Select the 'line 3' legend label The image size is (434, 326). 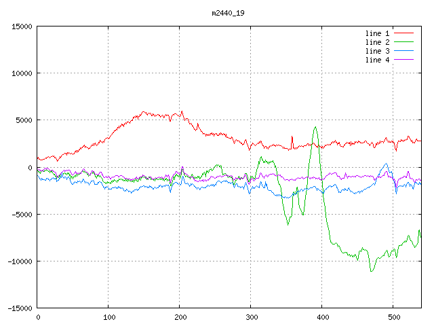click(377, 52)
